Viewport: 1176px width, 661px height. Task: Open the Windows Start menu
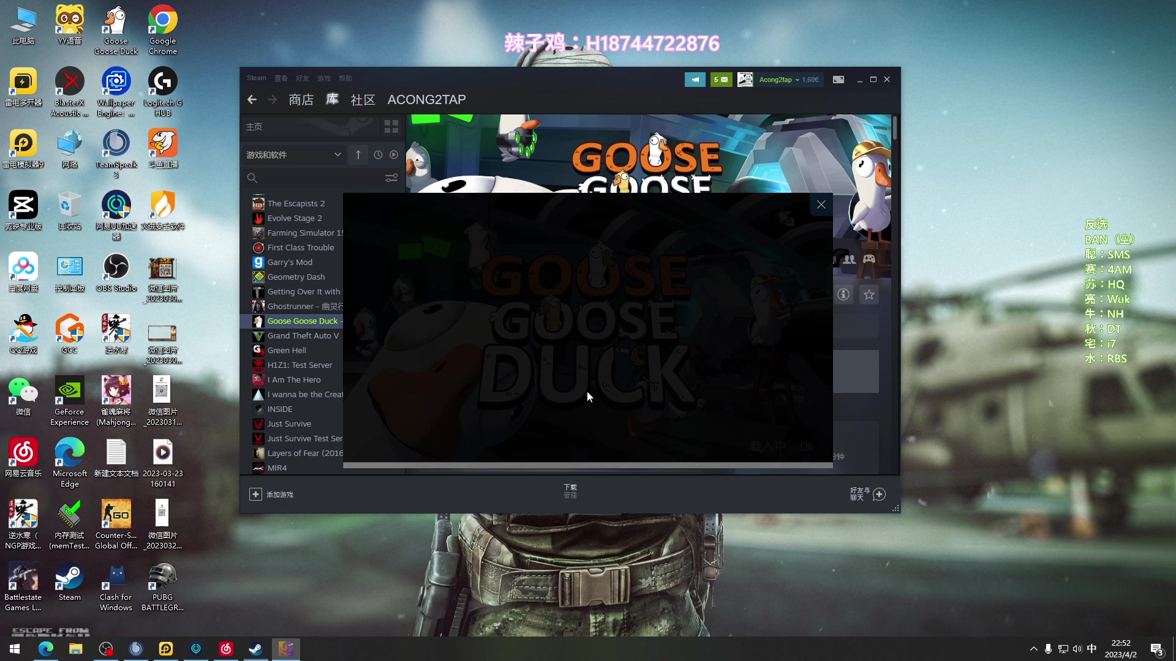pos(15,649)
